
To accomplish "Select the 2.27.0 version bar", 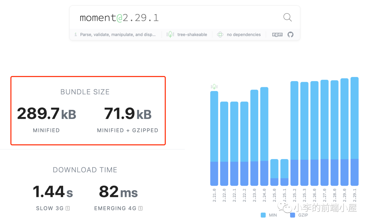I will 324,133.
